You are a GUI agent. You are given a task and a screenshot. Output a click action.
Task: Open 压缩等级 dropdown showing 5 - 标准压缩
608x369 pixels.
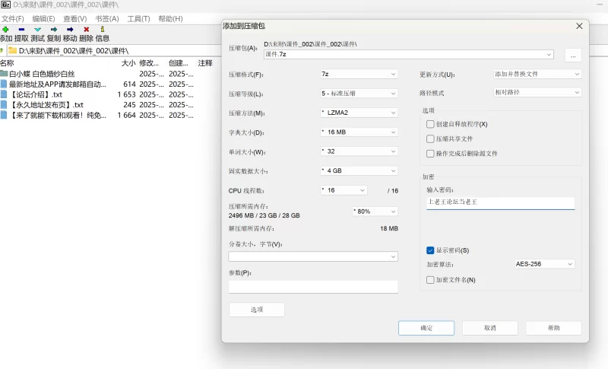click(x=359, y=93)
